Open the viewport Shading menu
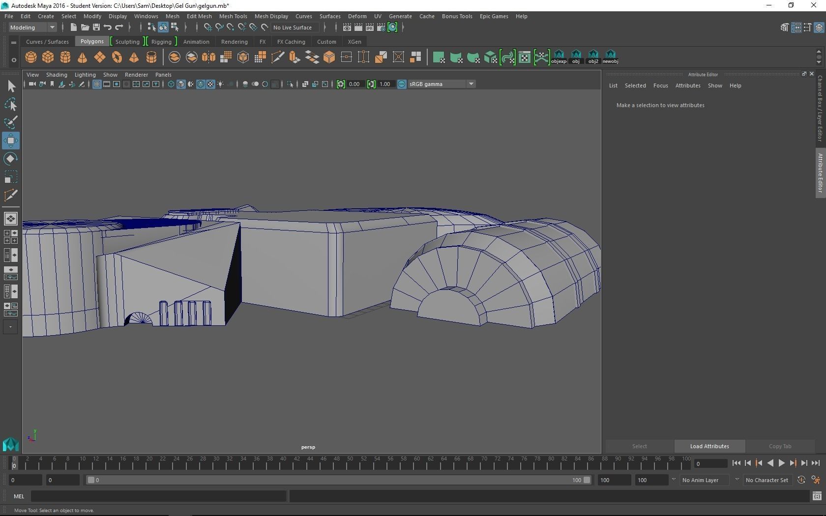The width and height of the screenshot is (826, 516). 57,75
